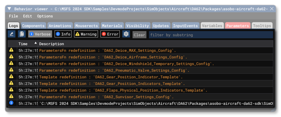Toggle the Info log filter
Screen dimensions: 281x117
[x=63, y=34]
